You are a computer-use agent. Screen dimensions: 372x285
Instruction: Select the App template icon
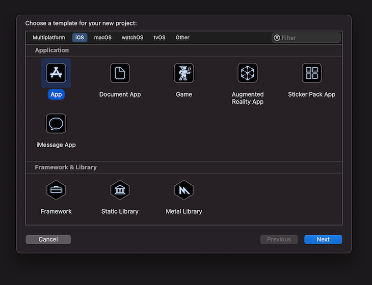[x=56, y=73]
